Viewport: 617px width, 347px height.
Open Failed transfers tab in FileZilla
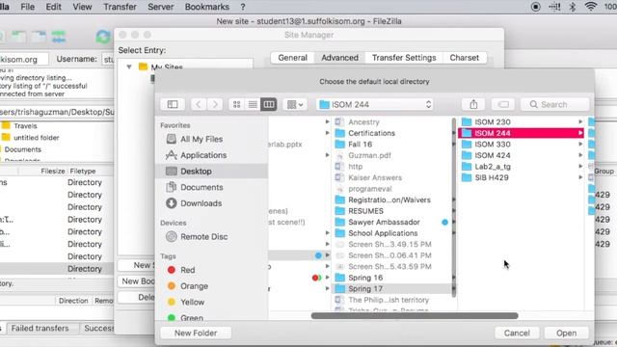click(x=40, y=328)
